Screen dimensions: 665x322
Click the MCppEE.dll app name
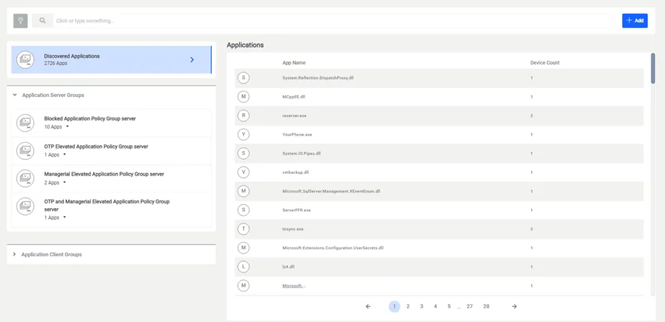click(x=294, y=97)
